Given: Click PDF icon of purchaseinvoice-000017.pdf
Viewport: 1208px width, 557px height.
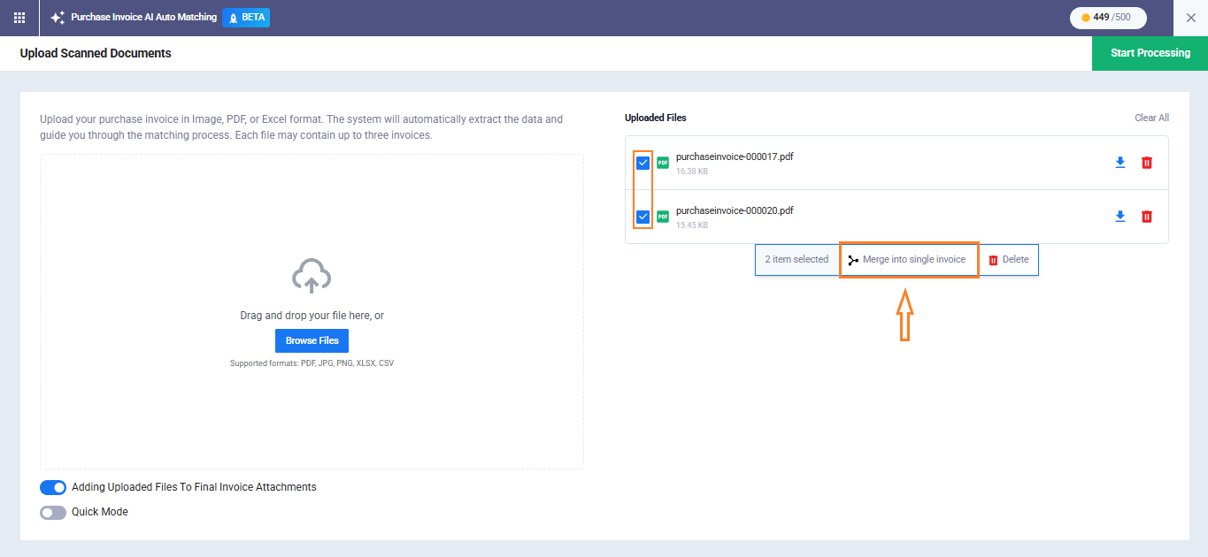Looking at the screenshot, I should (663, 163).
